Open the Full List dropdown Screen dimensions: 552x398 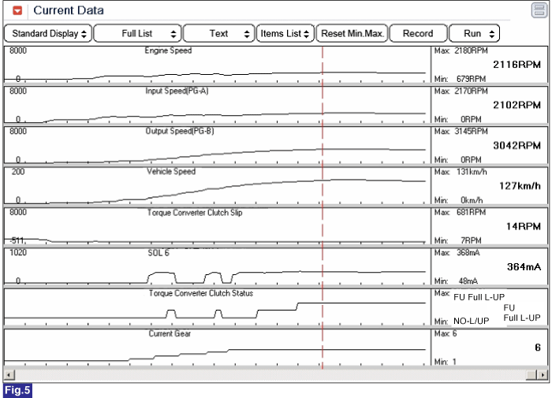pyautogui.click(x=138, y=33)
